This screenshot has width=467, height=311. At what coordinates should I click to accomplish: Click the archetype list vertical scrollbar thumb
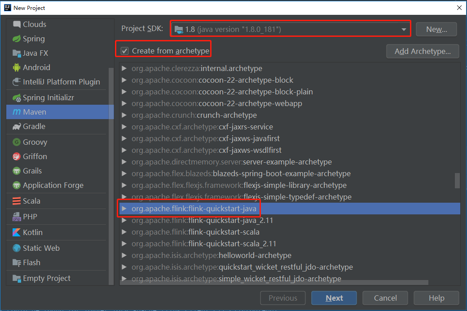coord(457,181)
